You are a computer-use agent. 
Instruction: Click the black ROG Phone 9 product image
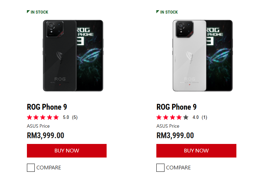73,56
